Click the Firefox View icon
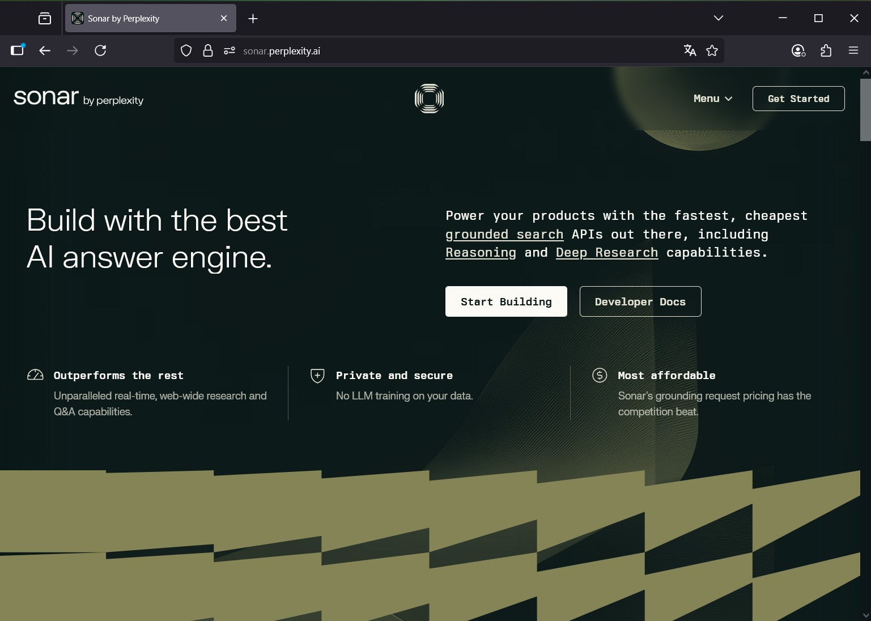The height and width of the screenshot is (621, 871). coord(45,19)
